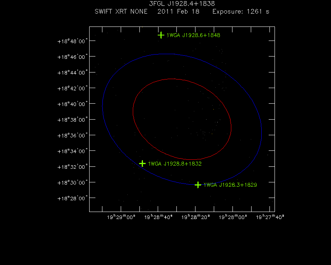Click the right ascension label 19h29m00s

(x=121, y=217)
